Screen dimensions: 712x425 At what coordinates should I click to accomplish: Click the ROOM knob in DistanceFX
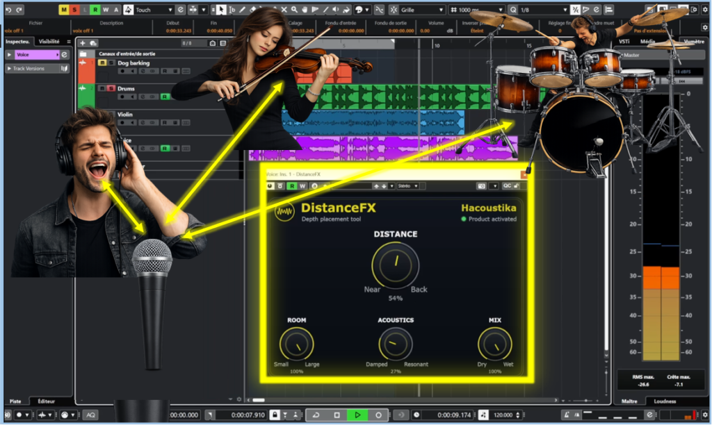296,344
